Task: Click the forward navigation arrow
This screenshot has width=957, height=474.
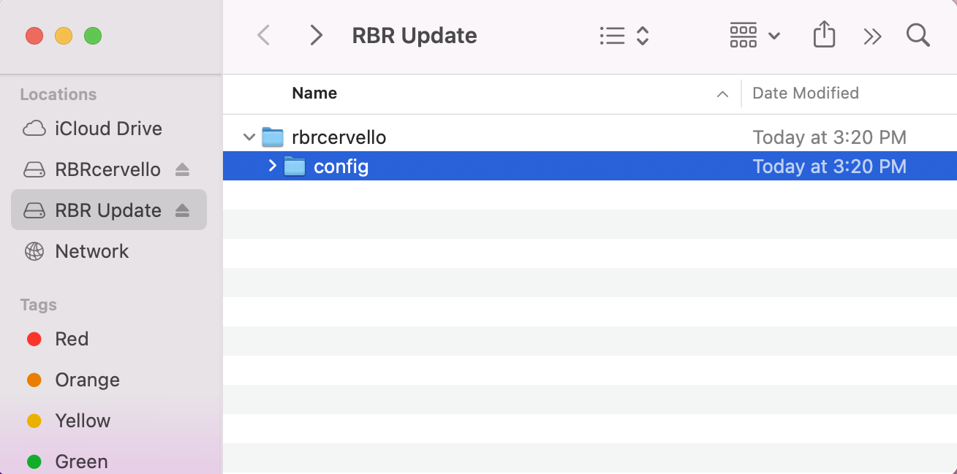Action: click(x=316, y=35)
